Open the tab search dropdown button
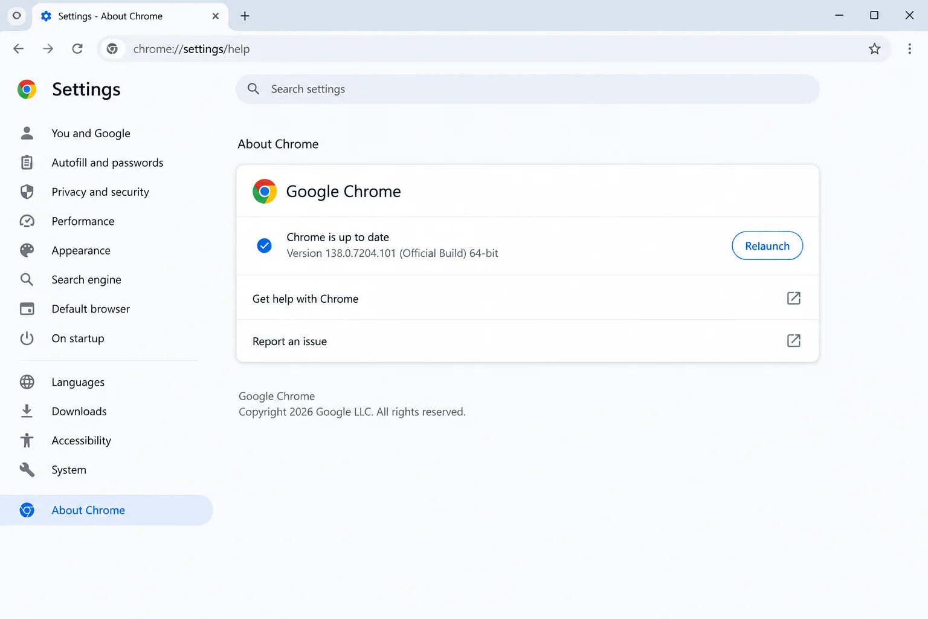The height and width of the screenshot is (619, 928). point(17,16)
